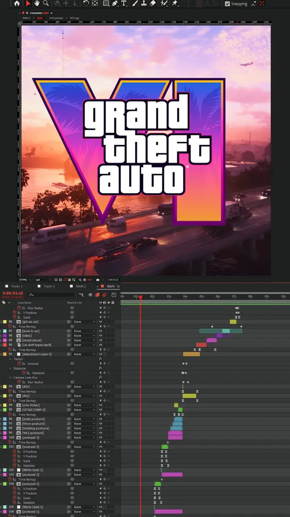Collapse the Exposure effect group
This screenshot has width=290, height=517.
[x=11, y=368]
